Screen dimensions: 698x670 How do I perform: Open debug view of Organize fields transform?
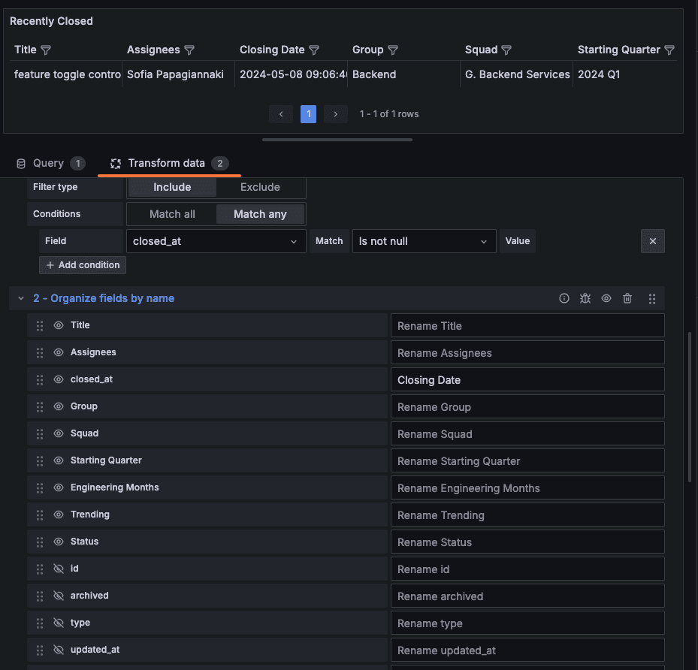click(x=585, y=298)
